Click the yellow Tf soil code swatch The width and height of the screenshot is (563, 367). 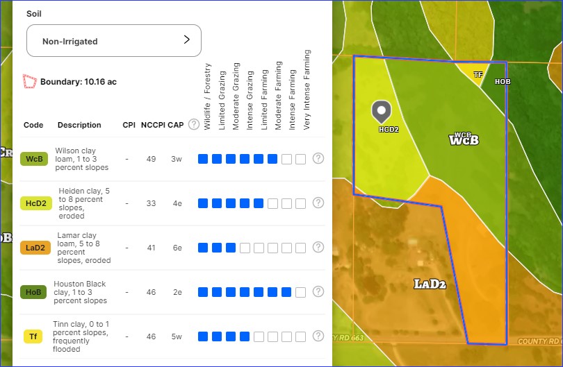pyautogui.click(x=33, y=336)
